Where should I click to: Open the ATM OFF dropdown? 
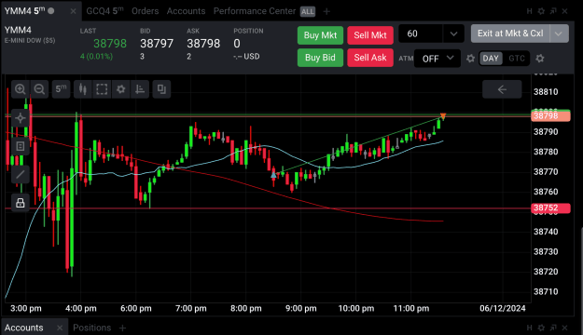click(x=437, y=59)
